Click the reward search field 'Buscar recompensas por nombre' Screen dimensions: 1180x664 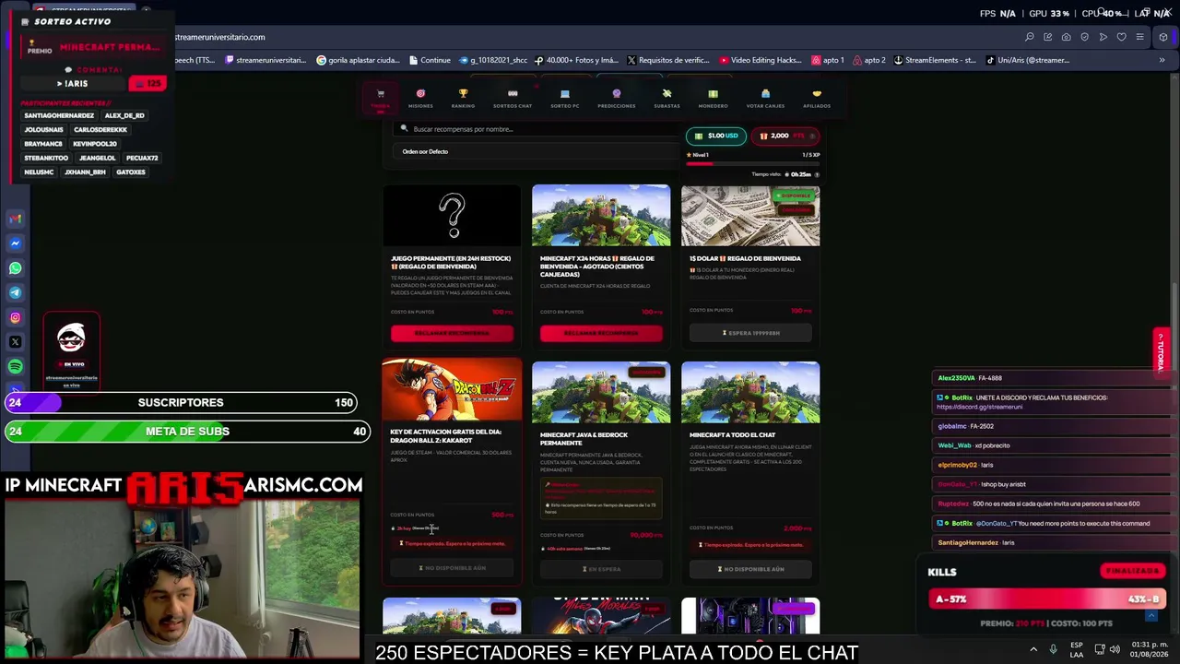[x=535, y=129]
